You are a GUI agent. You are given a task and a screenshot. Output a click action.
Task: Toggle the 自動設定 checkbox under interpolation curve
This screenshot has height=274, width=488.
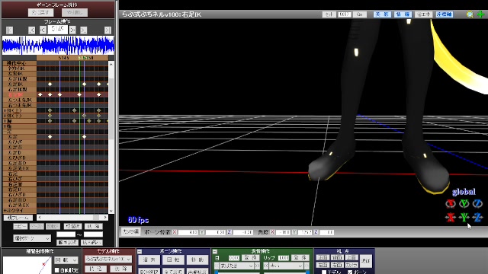(57, 270)
